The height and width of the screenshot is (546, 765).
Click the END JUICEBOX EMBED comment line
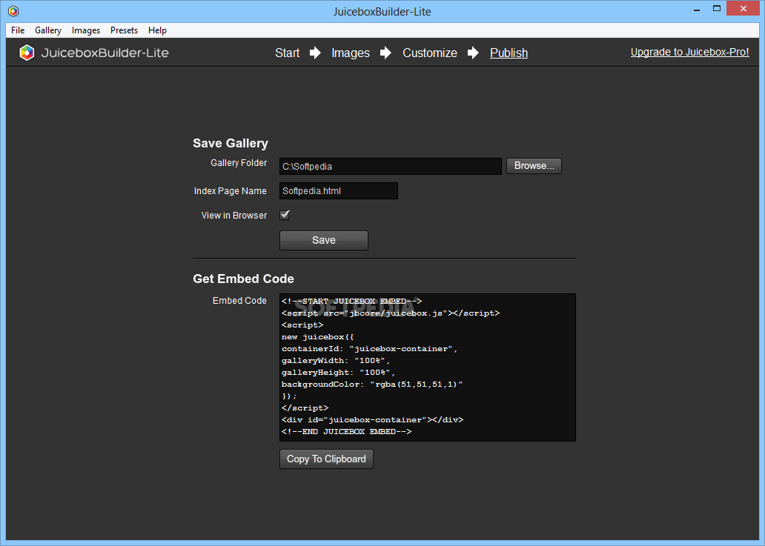coord(346,431)
